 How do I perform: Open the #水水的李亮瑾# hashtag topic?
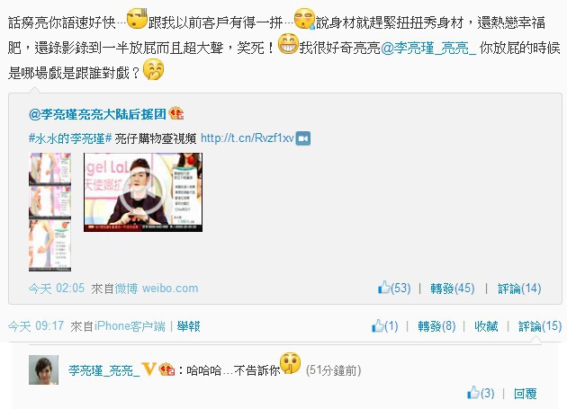pyautogui.click(x=70, y=138)
